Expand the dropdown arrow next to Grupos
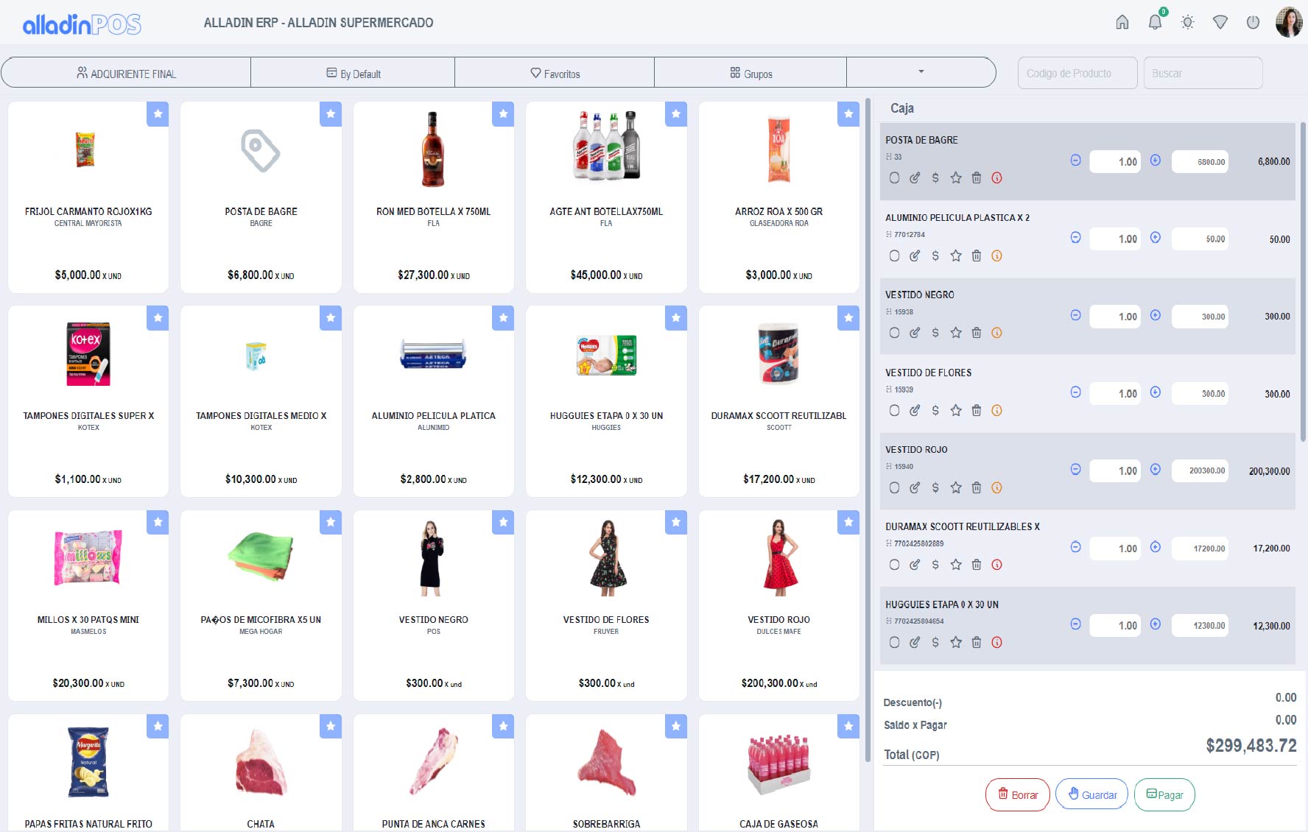Viewport: 1308px width, 832px height. [x=921, y=72]
